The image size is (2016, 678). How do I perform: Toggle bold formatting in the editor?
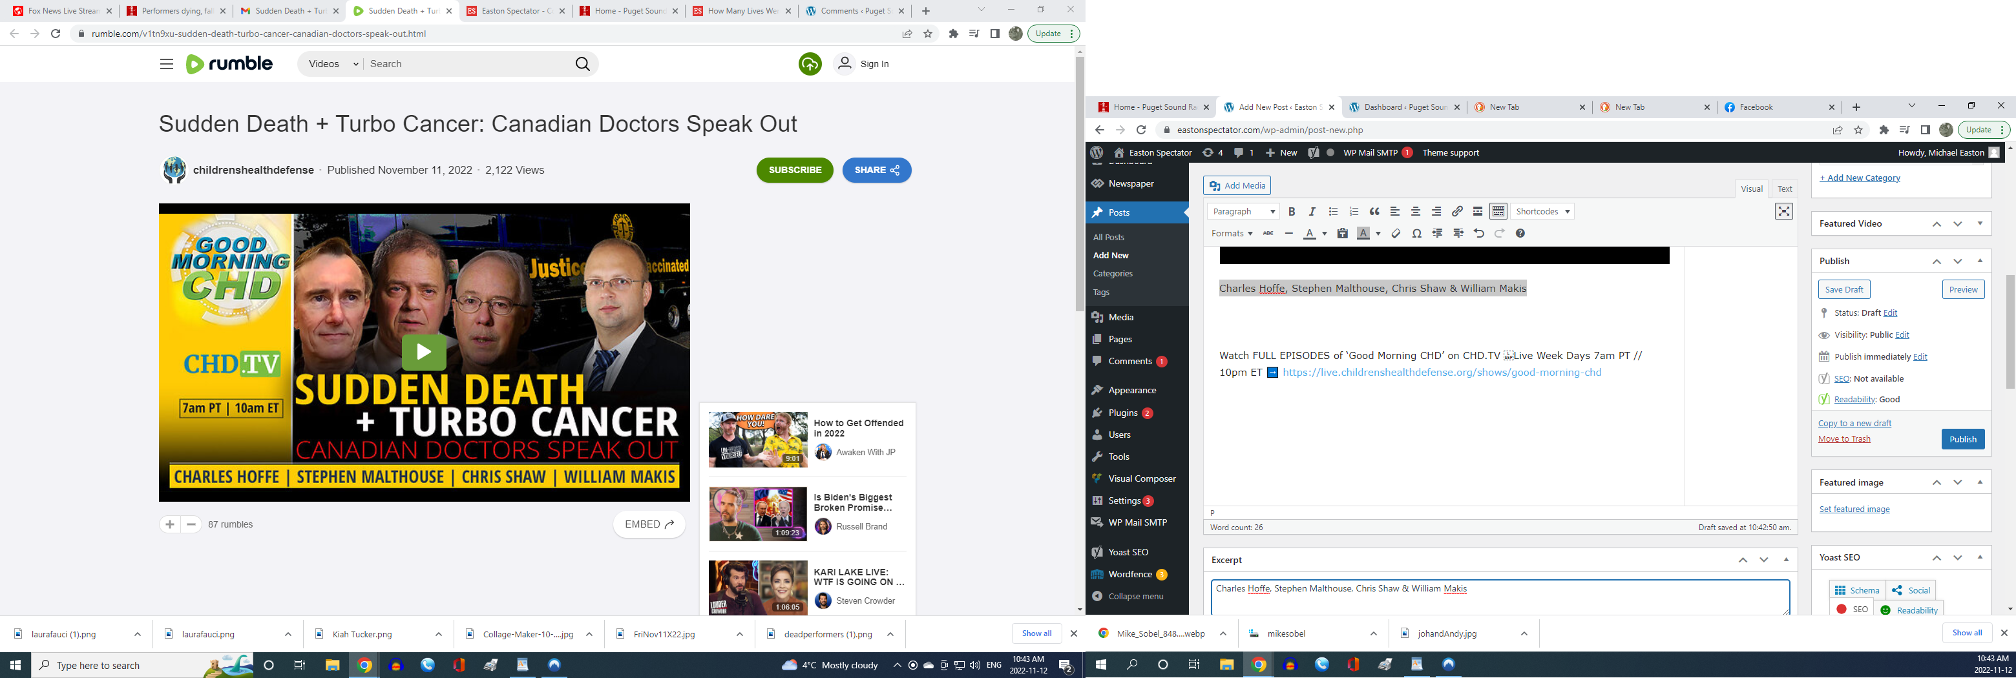click(x=1292, y=212)
